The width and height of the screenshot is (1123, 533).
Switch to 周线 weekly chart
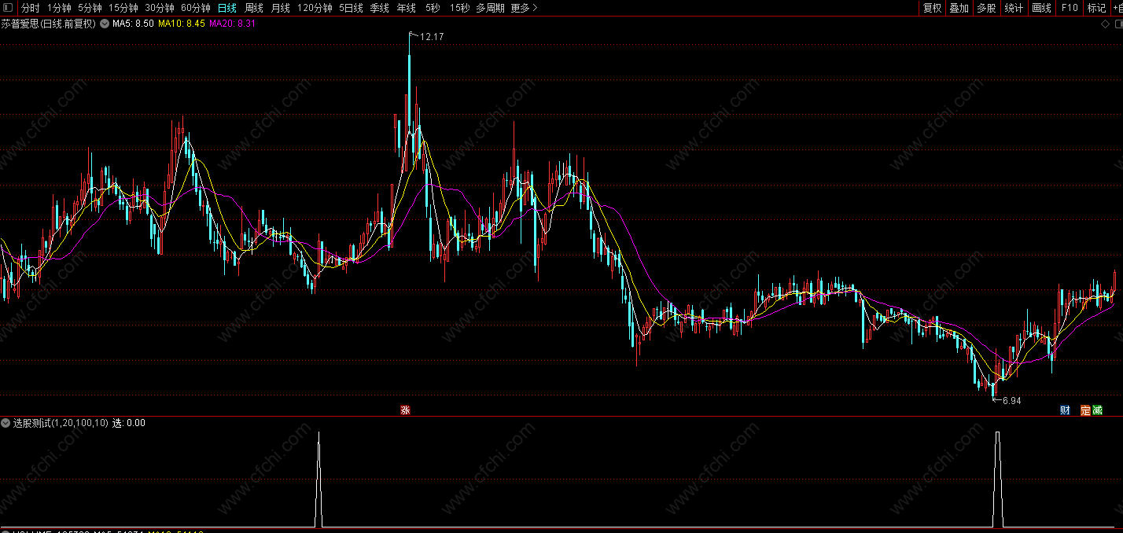tap(254, 8)
